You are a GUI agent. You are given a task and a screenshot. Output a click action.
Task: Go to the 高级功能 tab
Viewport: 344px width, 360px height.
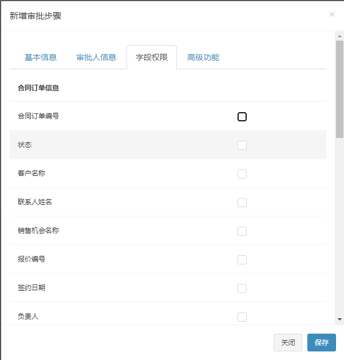pos(203,57)
